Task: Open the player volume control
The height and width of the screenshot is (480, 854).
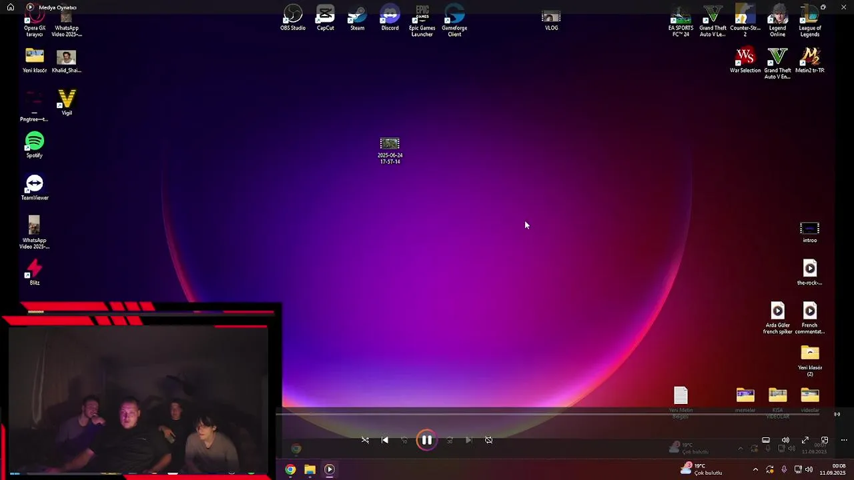Action: point(785,440)
